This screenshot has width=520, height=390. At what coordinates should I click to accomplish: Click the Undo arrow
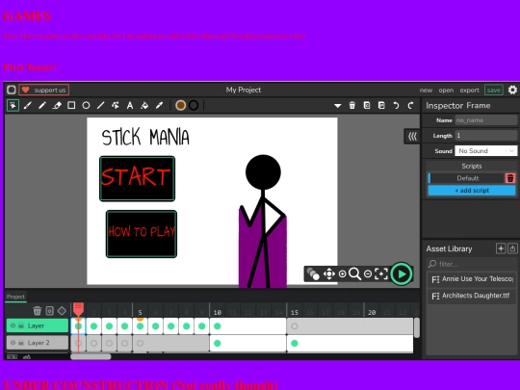(x=396, y=106)
